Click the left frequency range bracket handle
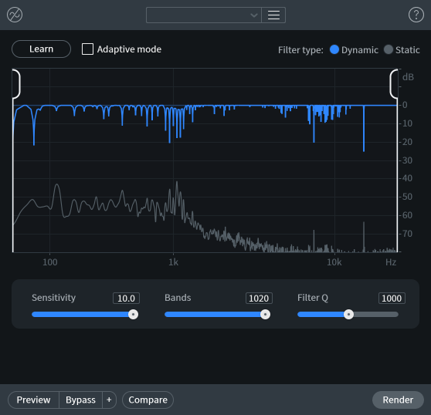Screen dimensions: 431x415 pos(16,84)
